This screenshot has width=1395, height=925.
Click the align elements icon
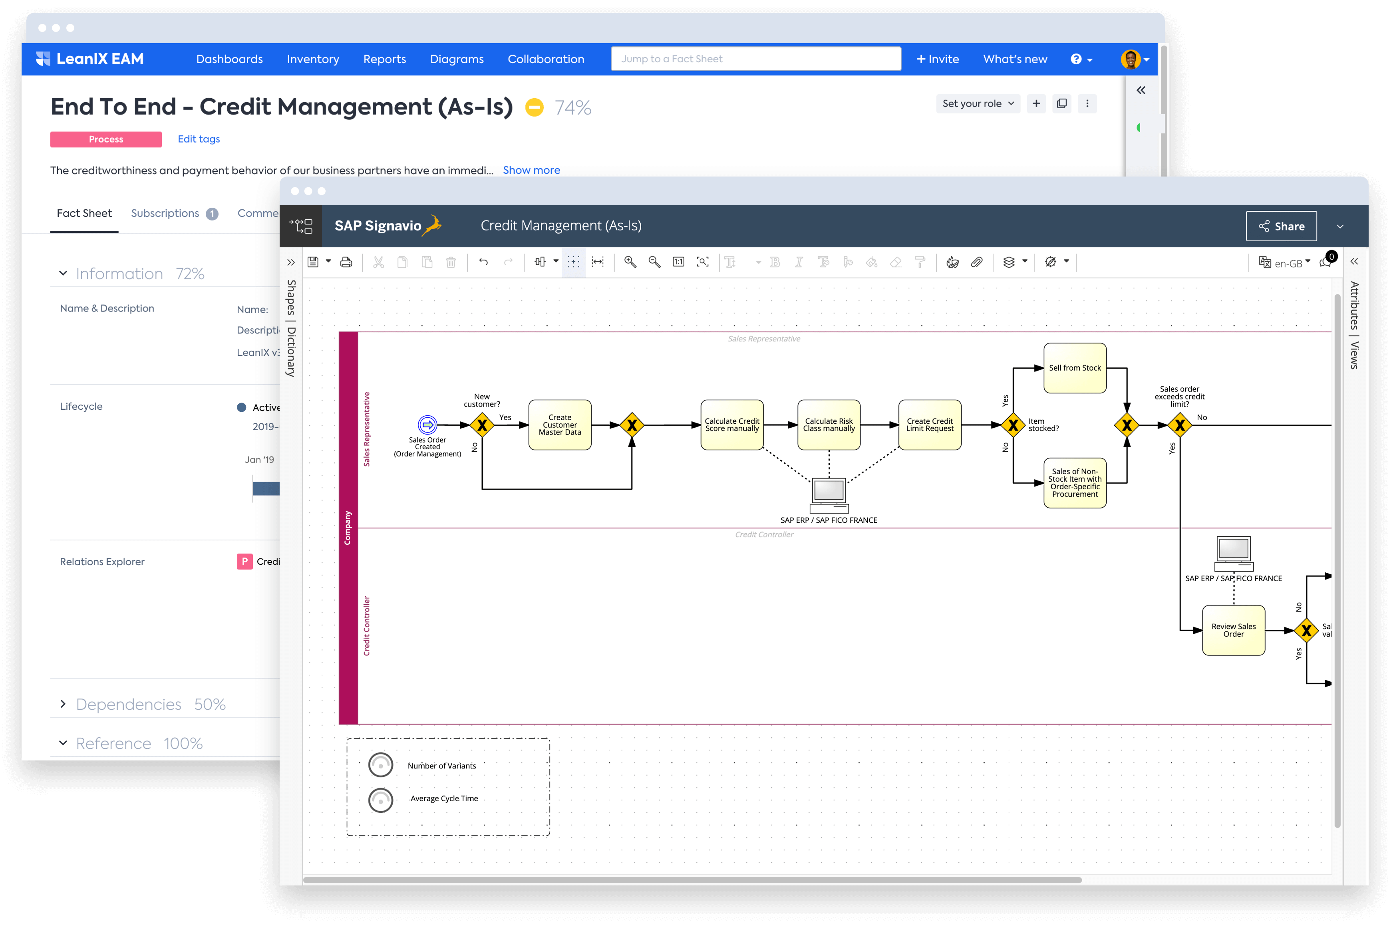click(540, 262)
